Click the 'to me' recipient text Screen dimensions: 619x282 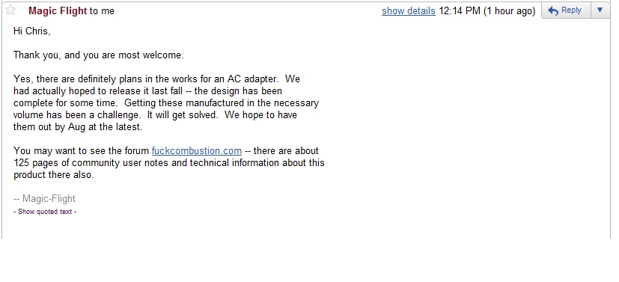pyautogui.click(x=102, y=11)
